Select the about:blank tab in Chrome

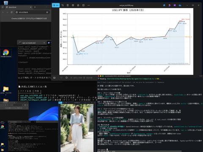(x=18, y=7)
